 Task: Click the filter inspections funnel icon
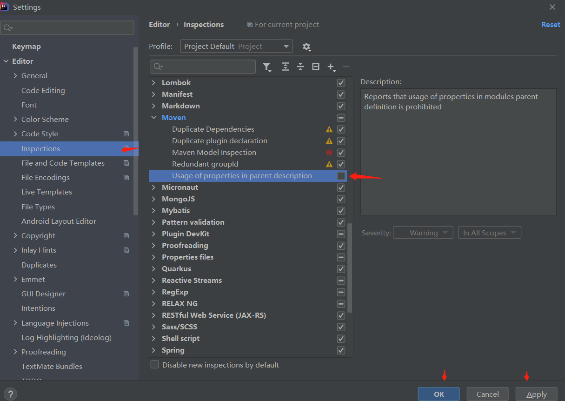pos(266,67)
